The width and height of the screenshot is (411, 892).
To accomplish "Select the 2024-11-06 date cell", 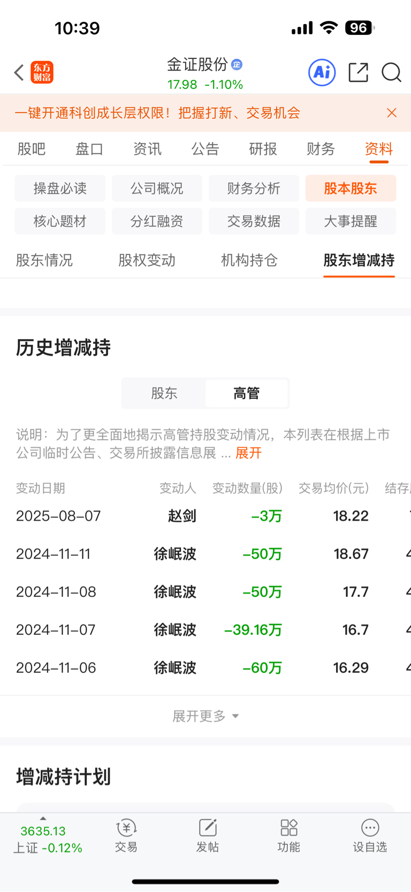I will (x=56, y=668).
